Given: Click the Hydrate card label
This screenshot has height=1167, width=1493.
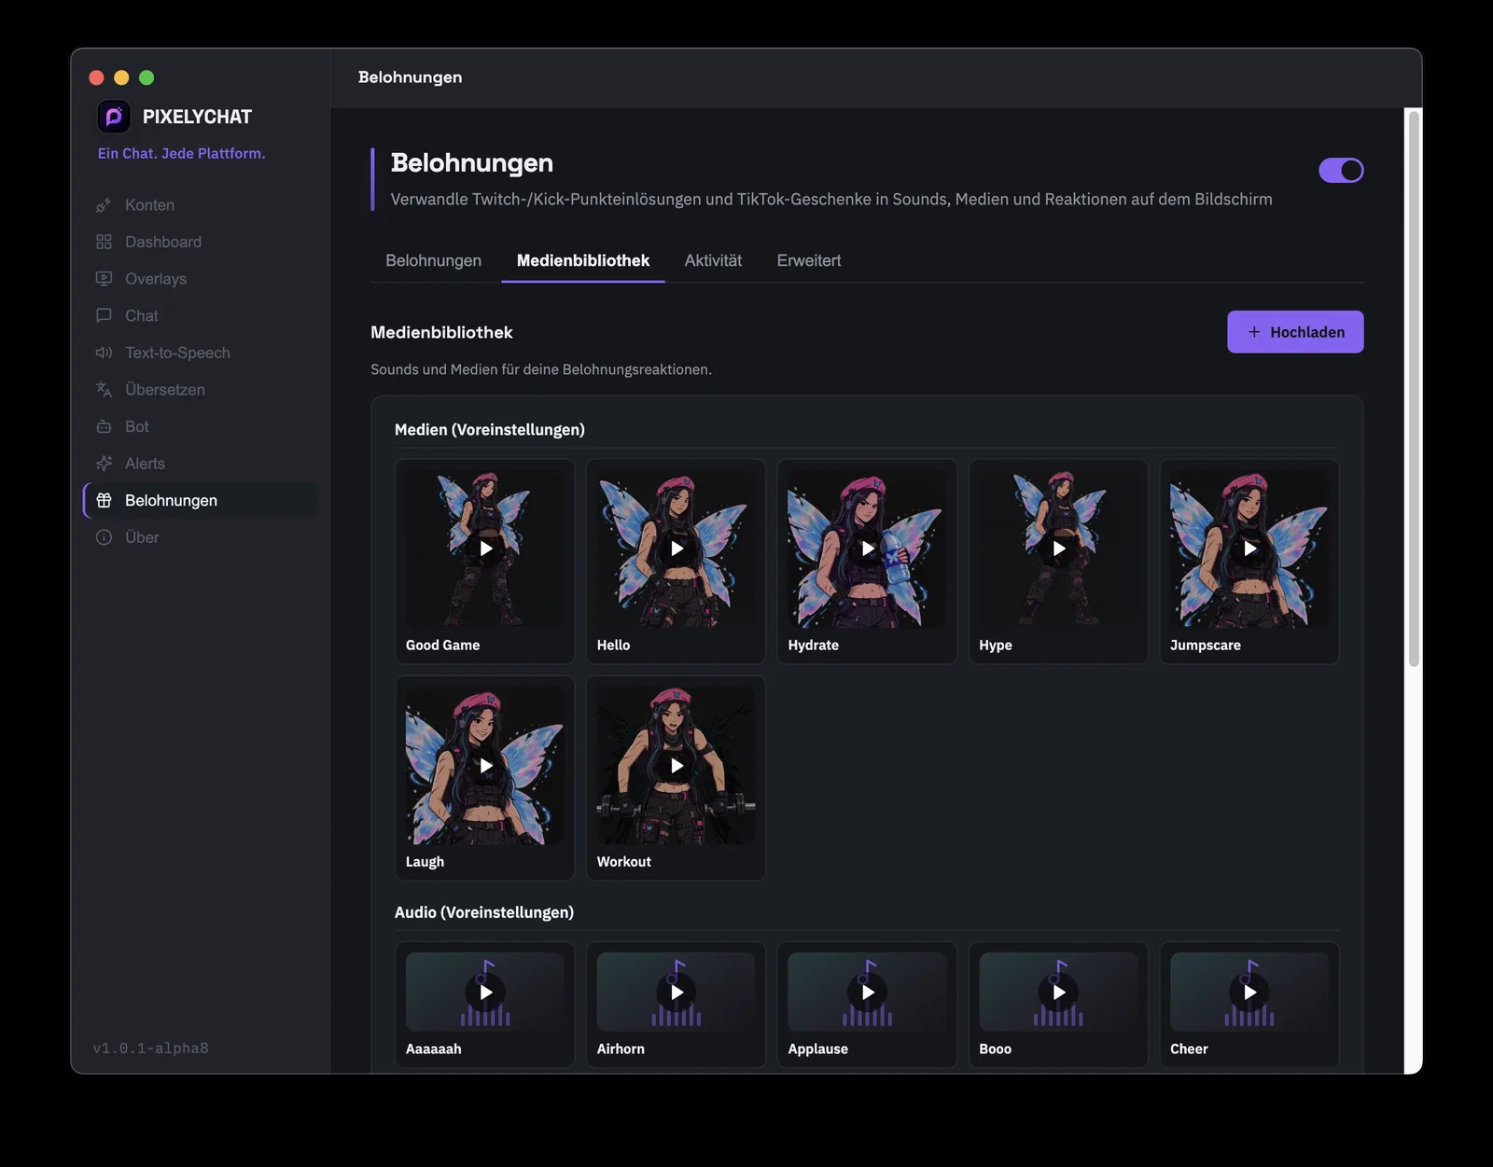Looking at the screenshot, I should 813,646.
